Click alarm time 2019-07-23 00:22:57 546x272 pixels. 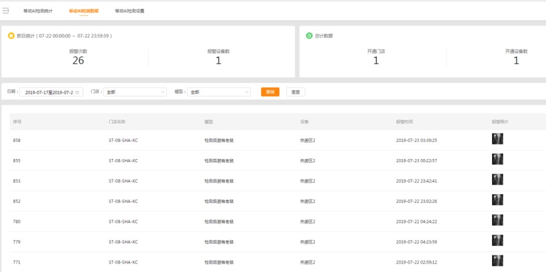pos(416,161)
